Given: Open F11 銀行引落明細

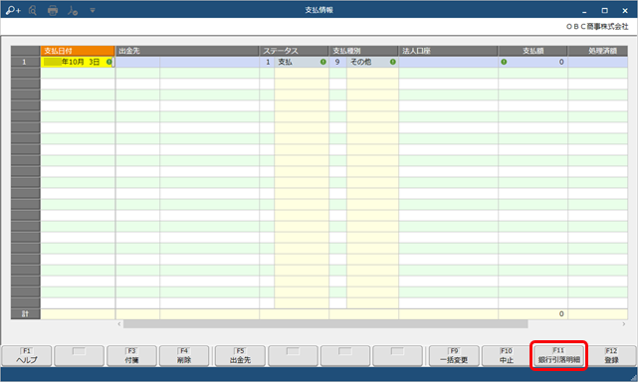Looking at the screenshot, I should 558,356.
